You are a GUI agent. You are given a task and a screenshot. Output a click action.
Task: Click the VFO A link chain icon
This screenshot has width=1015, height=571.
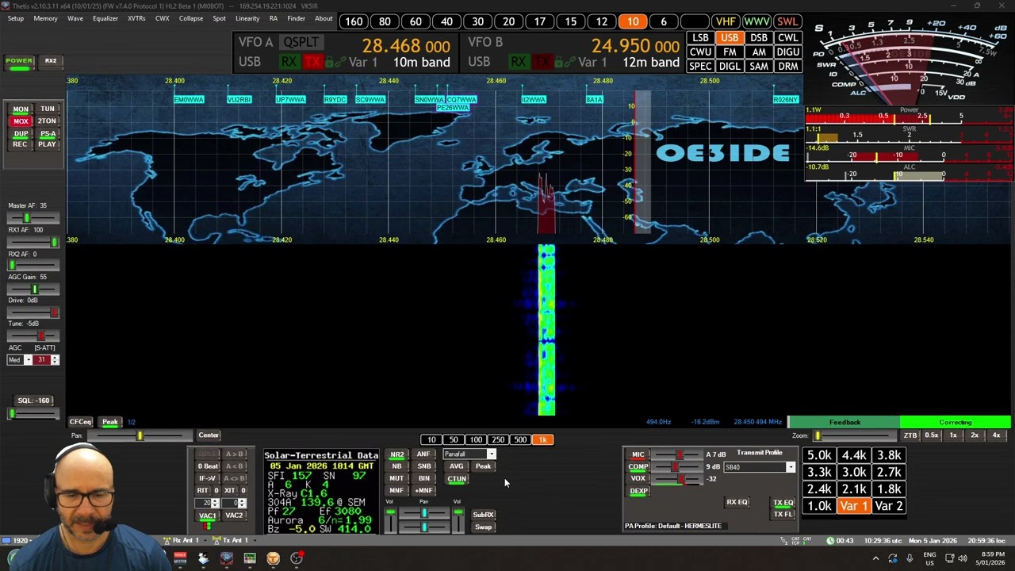click(x=341, y=63)
